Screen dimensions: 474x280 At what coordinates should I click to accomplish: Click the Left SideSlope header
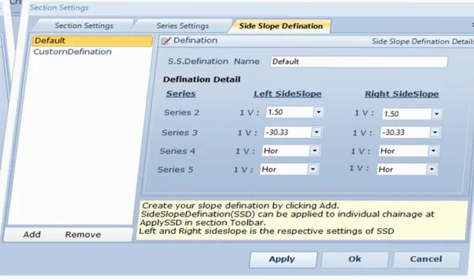287,94
